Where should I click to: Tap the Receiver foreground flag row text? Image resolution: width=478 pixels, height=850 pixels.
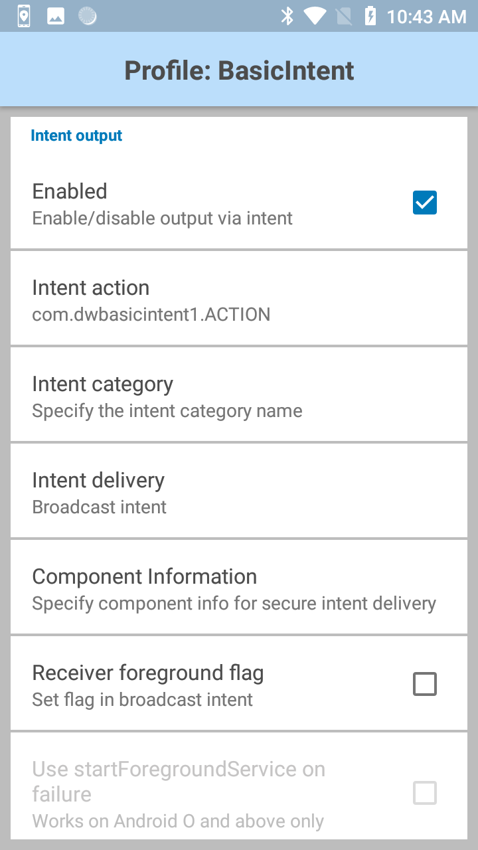click(148, 673)
